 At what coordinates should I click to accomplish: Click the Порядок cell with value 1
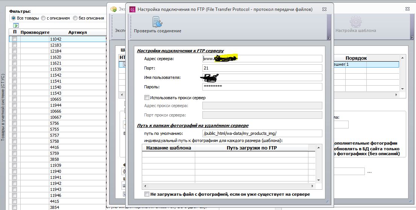pos(356,64)
